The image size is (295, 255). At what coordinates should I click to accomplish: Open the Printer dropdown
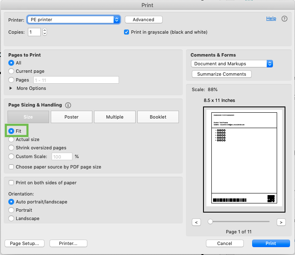[73, 20]
